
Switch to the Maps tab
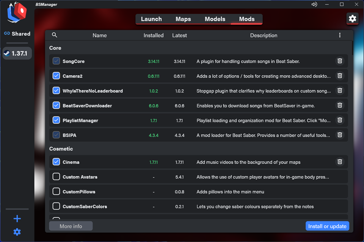tap(183, 19)
